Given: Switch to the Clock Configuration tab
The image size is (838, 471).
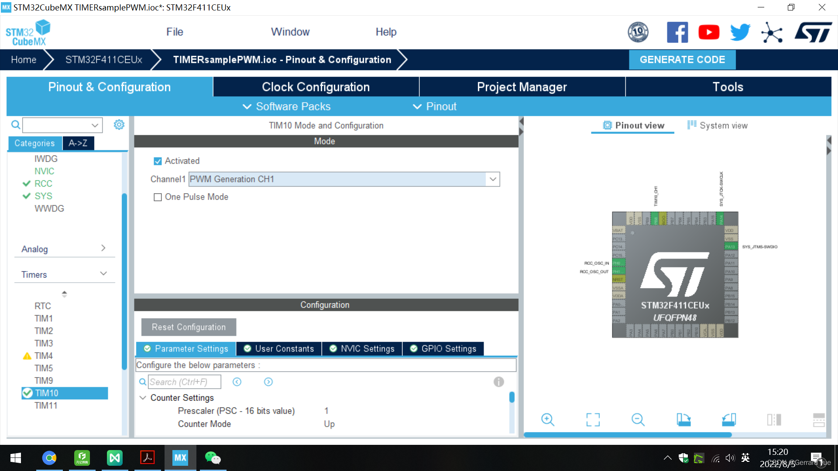Looking at the screenshot, I should tap(316, 87).
